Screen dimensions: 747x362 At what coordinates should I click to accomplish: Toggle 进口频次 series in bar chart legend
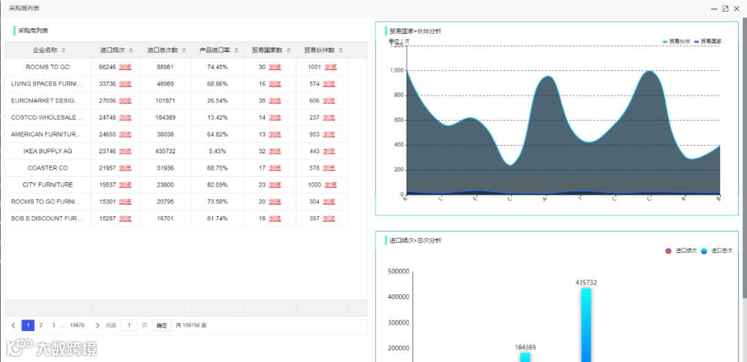click(x=681, y=251)
